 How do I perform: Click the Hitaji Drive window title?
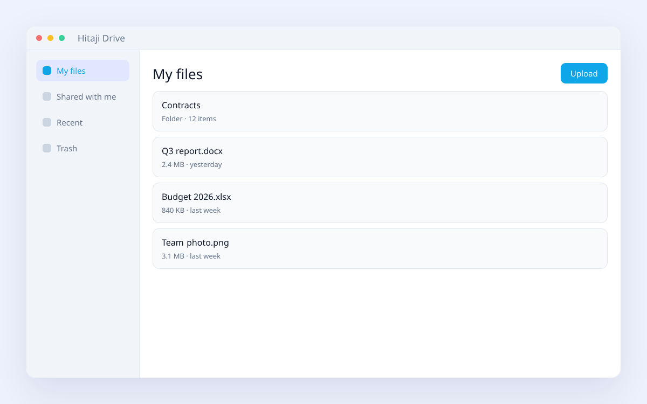click(x=101, y=38)
